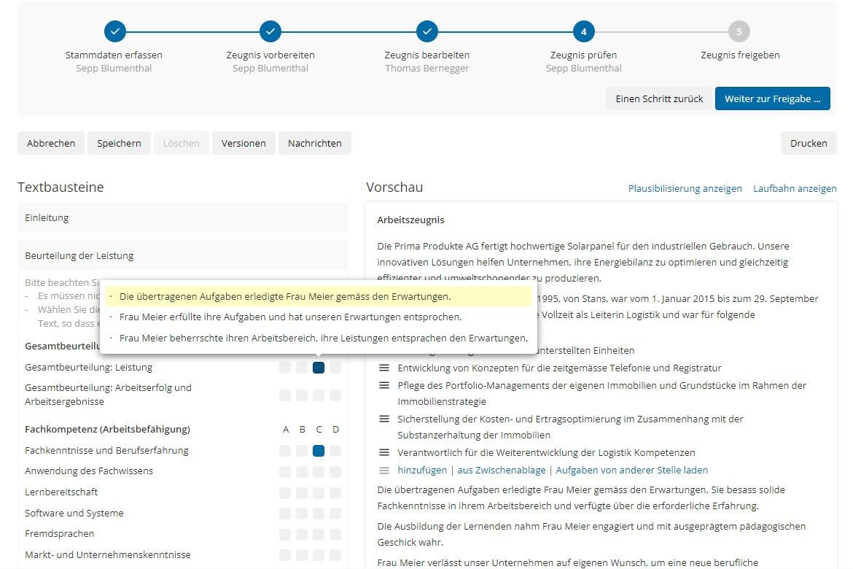This screenshot has height=569, width=853.
Task: Select rating A for "Gesamtbeurteilung: Leistung"
Action: (x=285, y=368)
